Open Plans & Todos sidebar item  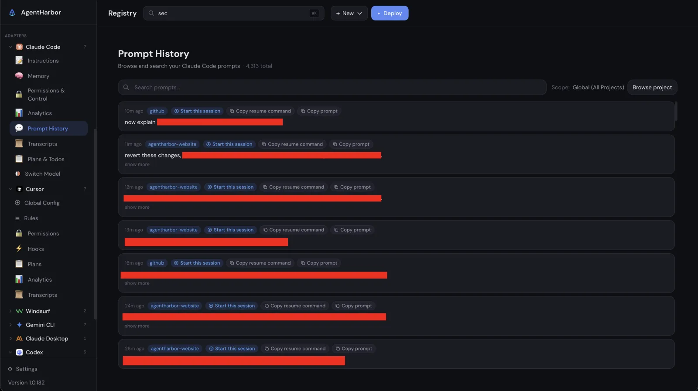tap(48, 159)
